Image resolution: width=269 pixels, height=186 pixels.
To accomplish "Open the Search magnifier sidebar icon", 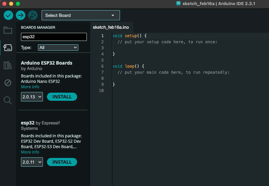I will [x=8, y=100].
